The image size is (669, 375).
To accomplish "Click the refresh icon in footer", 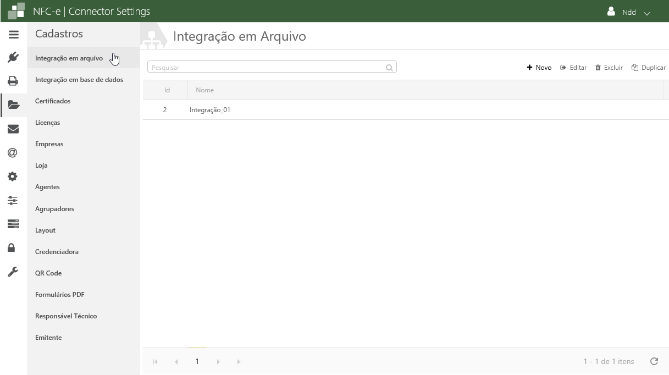I will (x=654, y=361).
